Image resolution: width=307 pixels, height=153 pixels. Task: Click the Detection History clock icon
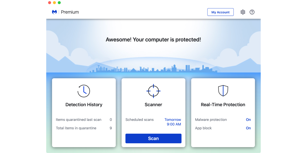[x=84, y=91]
